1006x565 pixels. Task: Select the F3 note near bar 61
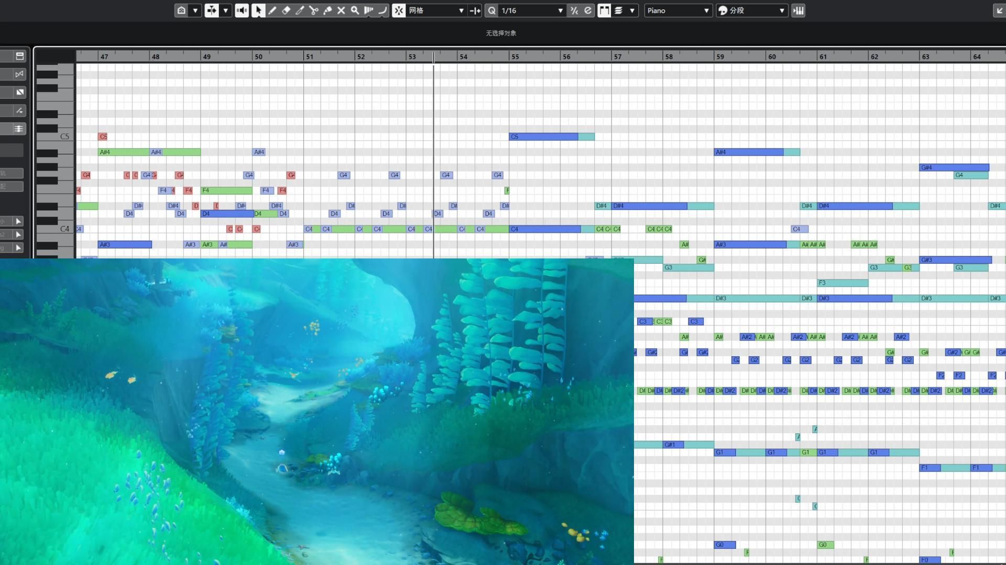843,283
